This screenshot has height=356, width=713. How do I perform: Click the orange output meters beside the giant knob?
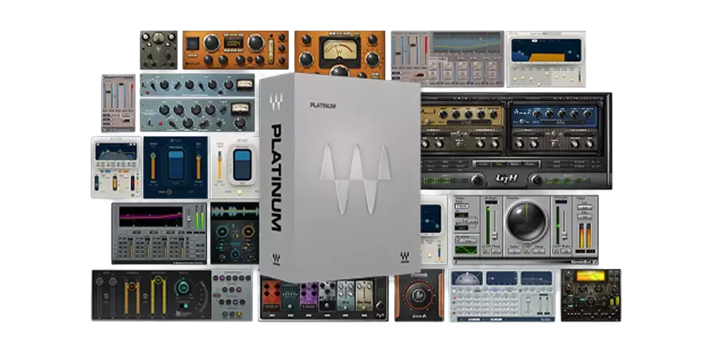click(x=585, y=235)
